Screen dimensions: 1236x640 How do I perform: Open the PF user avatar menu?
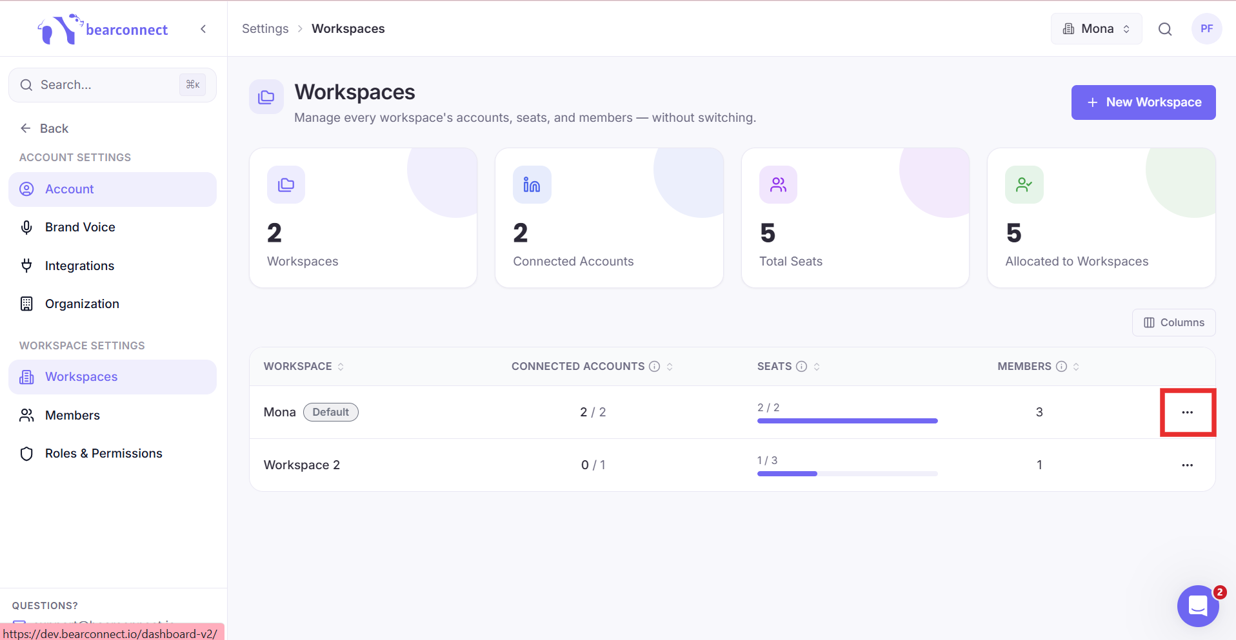[x=1206, y=29]
